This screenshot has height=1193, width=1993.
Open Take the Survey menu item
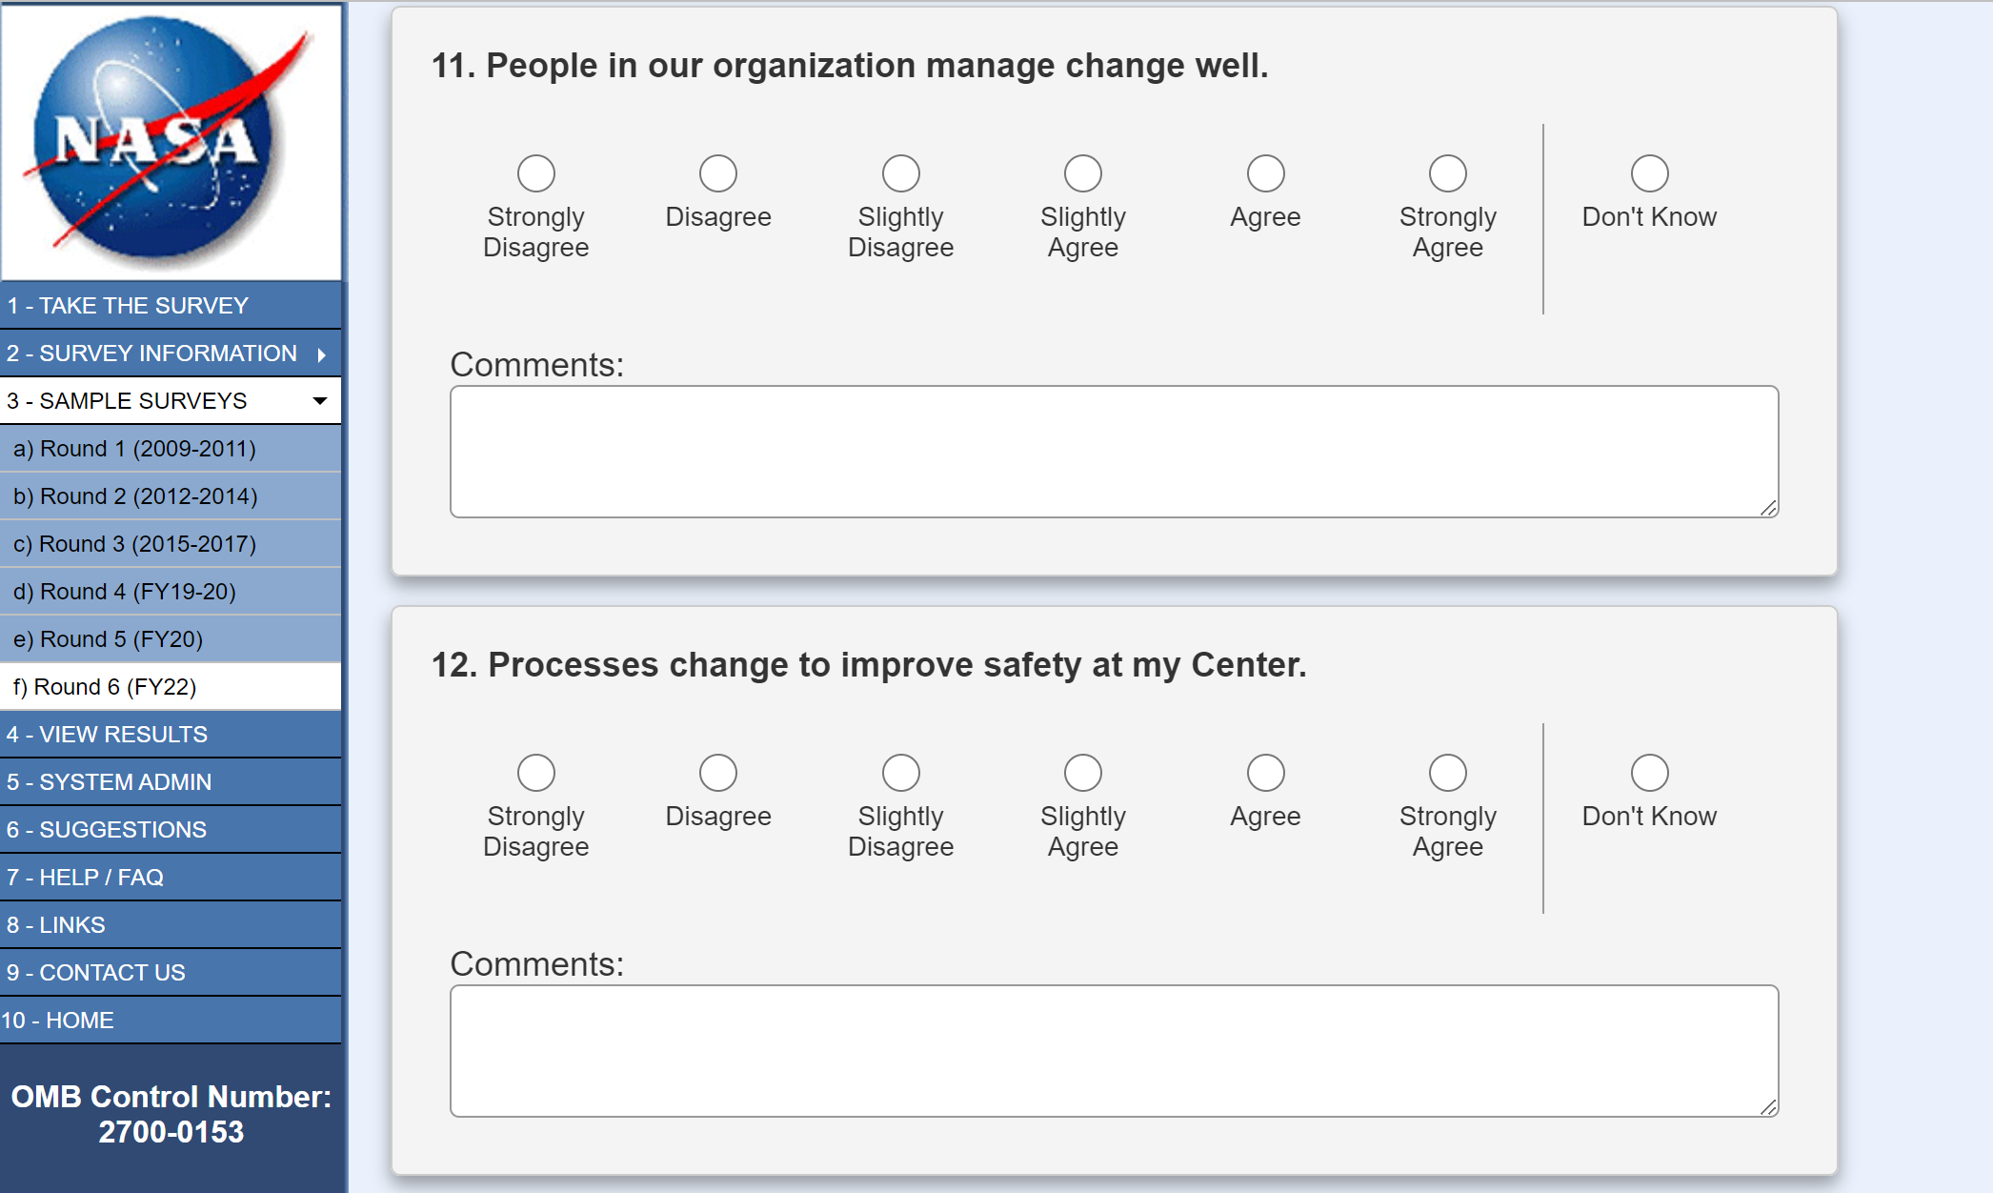click(x=128, y=306)
